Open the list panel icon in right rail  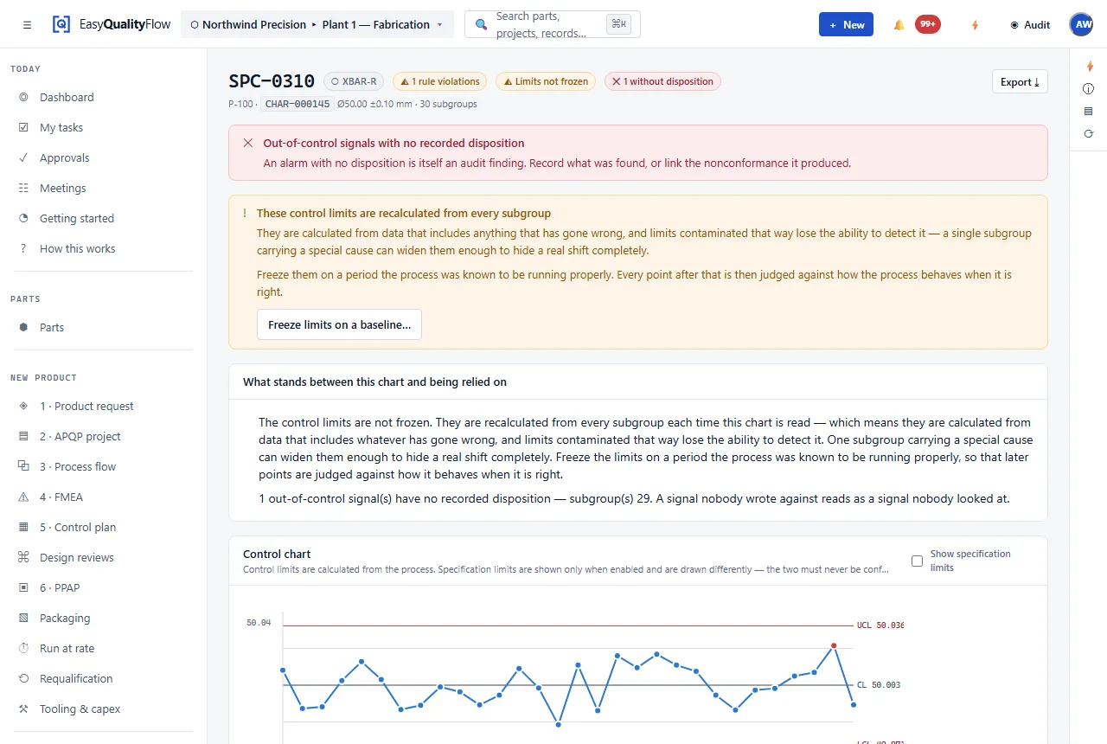pyautogui.click(x=1089, y=111)
